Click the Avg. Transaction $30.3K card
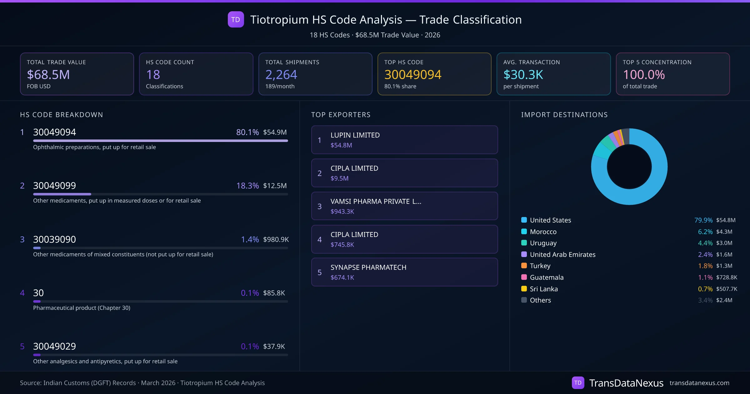 553,74
